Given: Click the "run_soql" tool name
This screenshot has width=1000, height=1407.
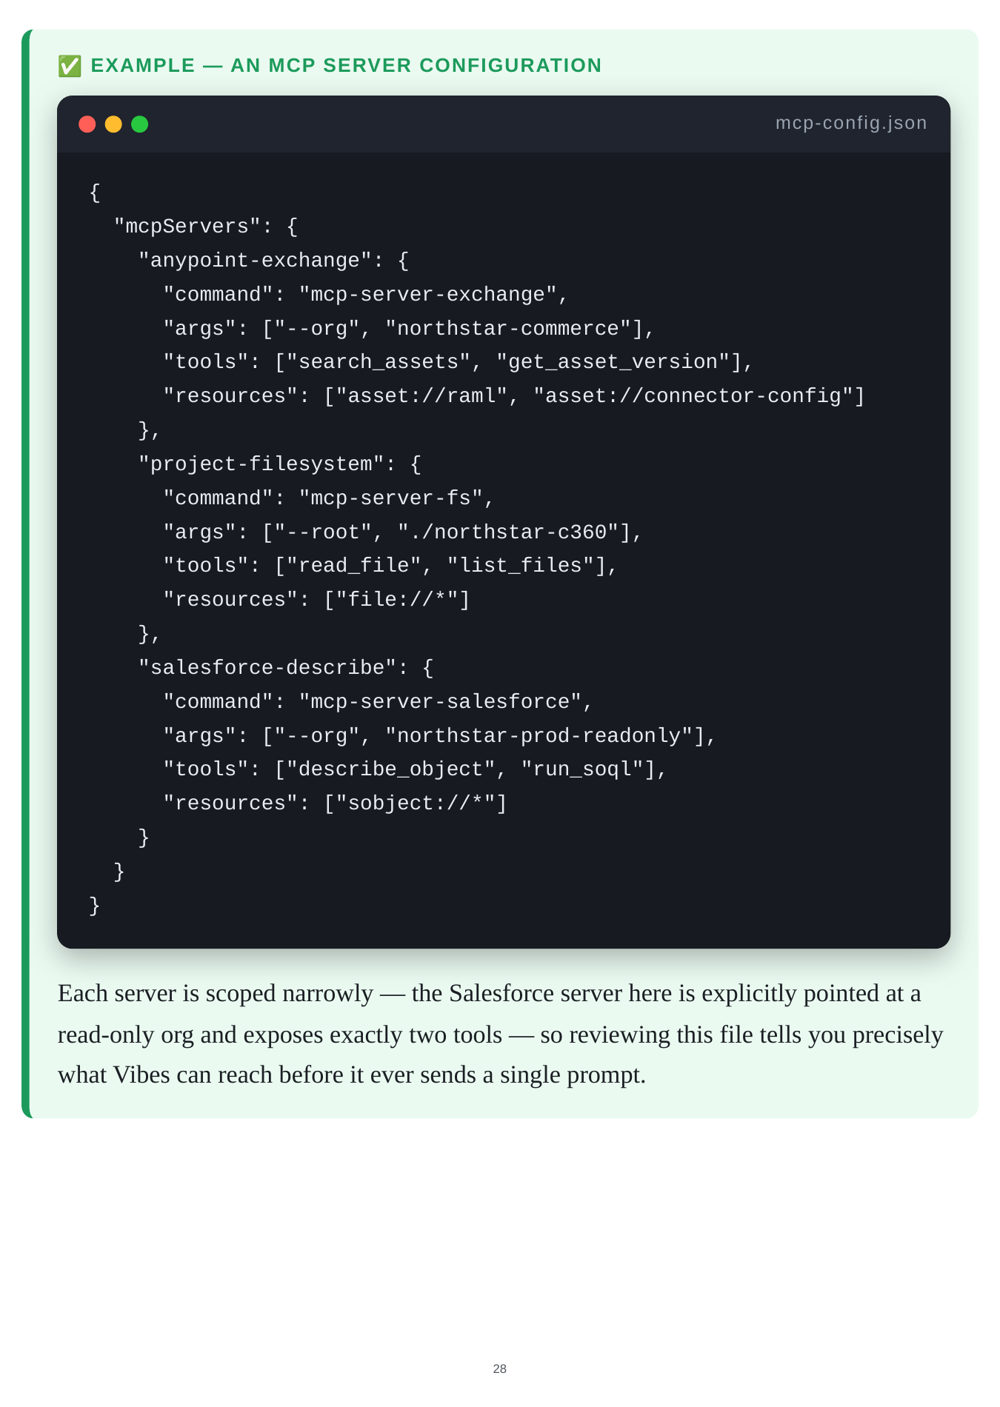Looking at the screenshot, I should pyautogui.click(x=583, y=769).
